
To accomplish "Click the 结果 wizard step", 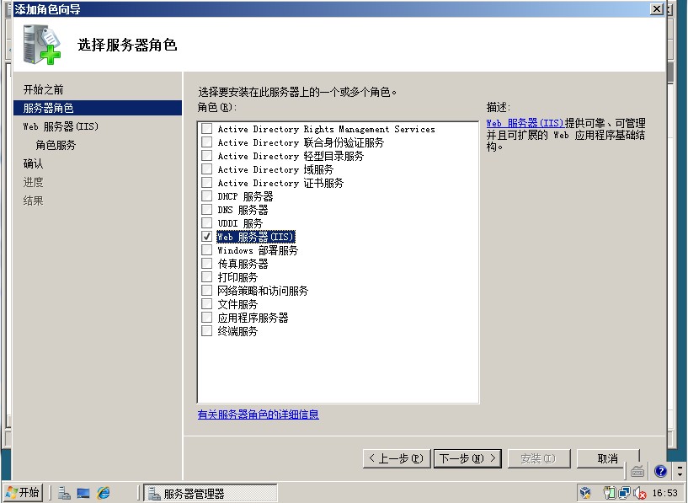I will point(34,201).
